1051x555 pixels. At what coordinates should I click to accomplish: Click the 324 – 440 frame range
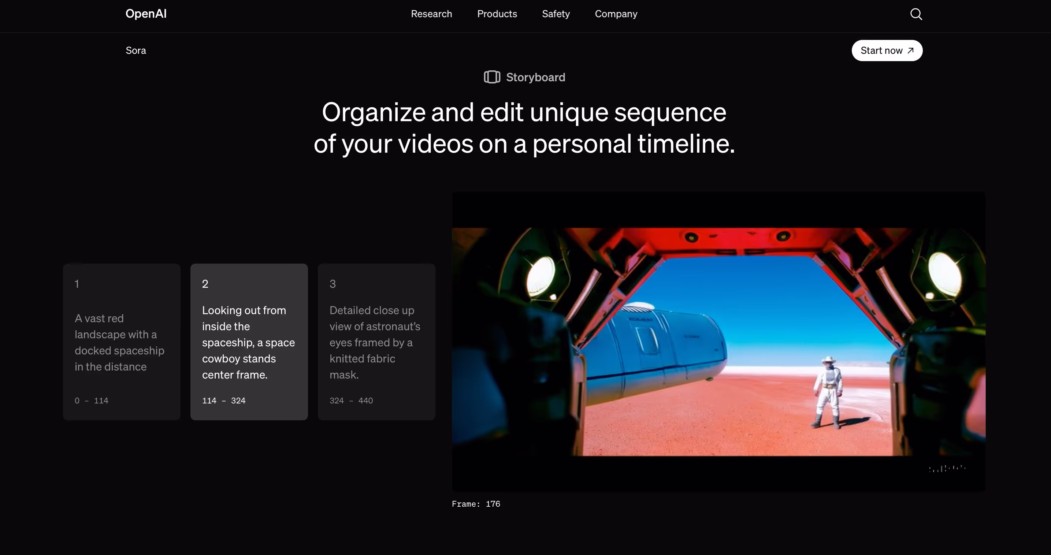click(351, 401)
